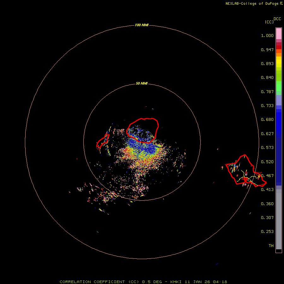Click the 50 NMI range ring label
Screen dimensions: 284x284
pyautogui.click(x=142, y=83)
